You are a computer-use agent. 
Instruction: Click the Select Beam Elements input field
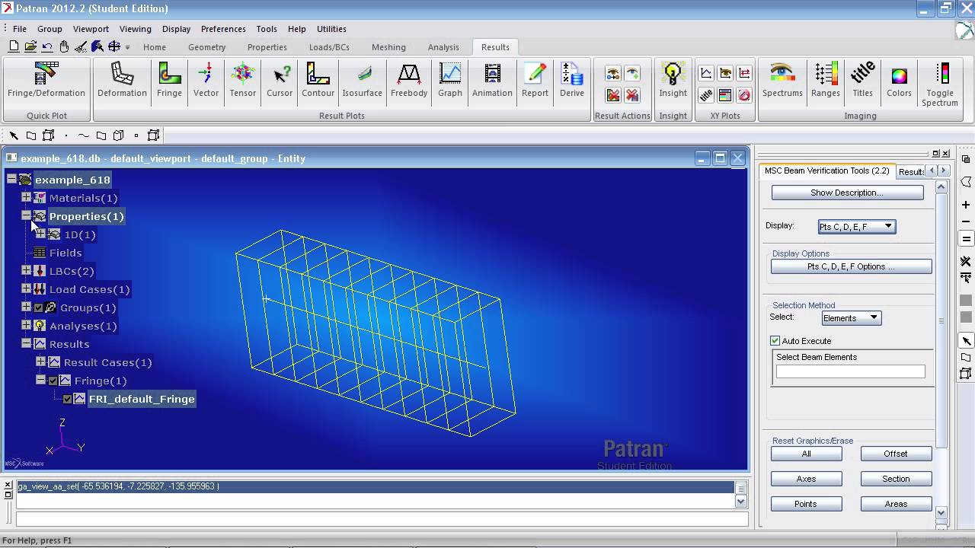click(850, 371)
